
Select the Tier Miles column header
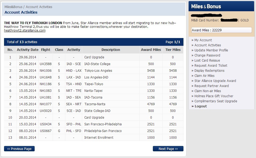[x=173, y=50]
